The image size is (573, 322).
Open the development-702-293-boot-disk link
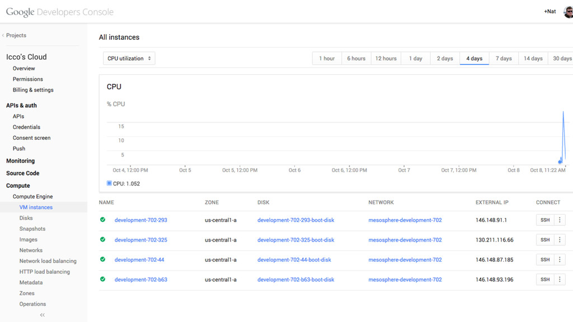point(295,220)
